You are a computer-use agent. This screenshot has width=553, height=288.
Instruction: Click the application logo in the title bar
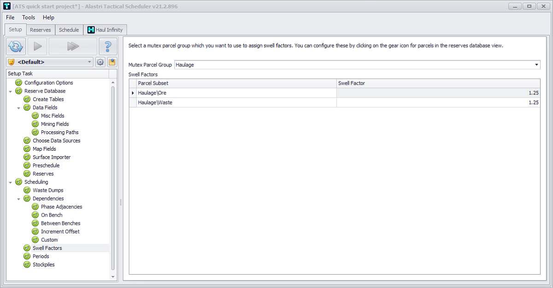coord(6,6)
